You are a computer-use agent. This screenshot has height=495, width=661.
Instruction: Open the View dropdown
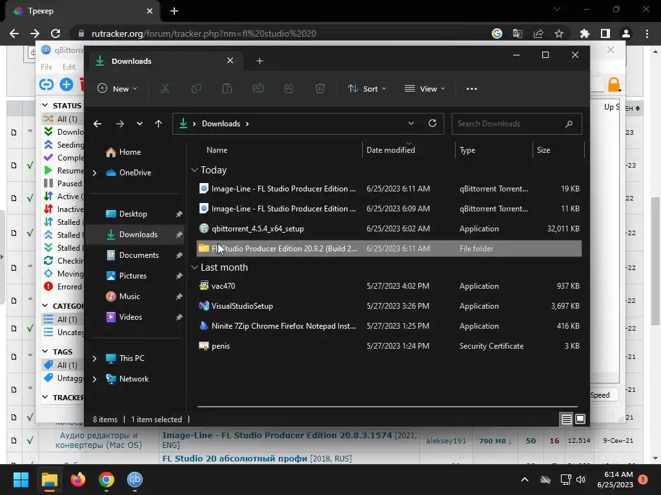(425, 89)
